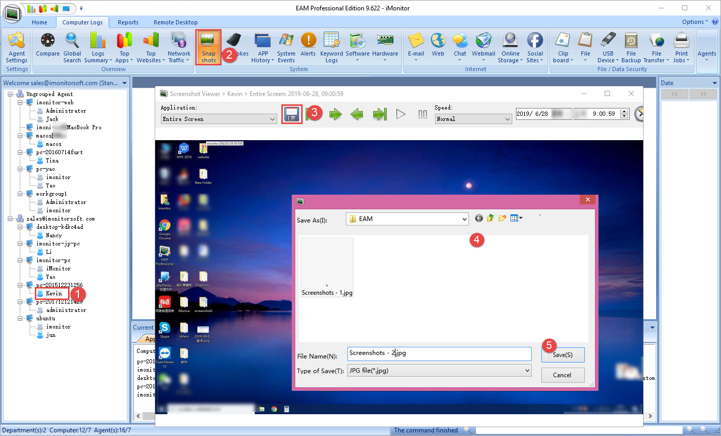Click the save screenshot floppy icon

point(293,114)
